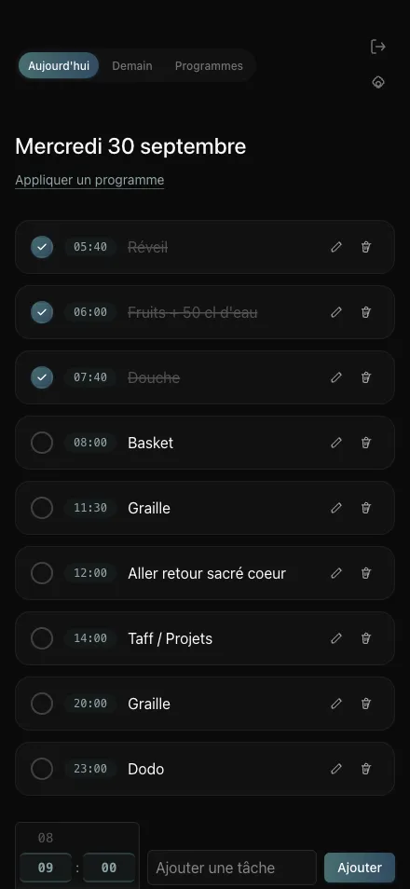Viewport: 410px width, 889px height.
Task: Open the hour selector showing 09
Action: click(46, 868)
